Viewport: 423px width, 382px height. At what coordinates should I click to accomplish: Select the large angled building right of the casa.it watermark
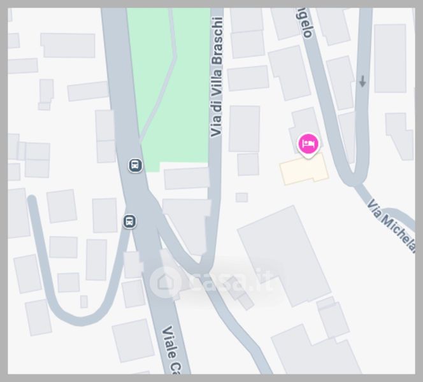(284, 257)
